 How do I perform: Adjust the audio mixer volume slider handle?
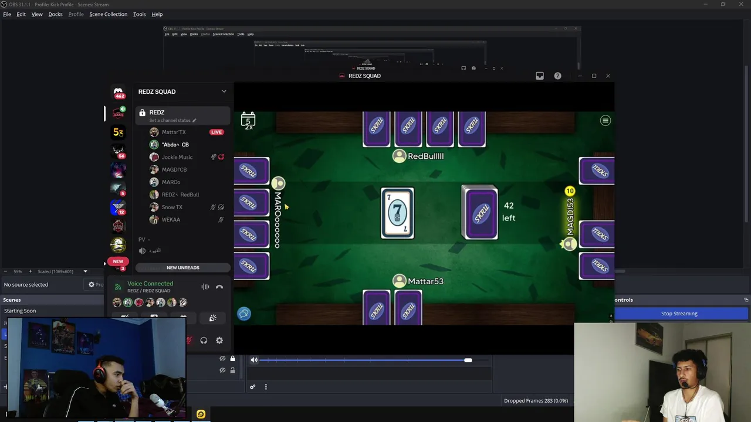coord(468,360)
